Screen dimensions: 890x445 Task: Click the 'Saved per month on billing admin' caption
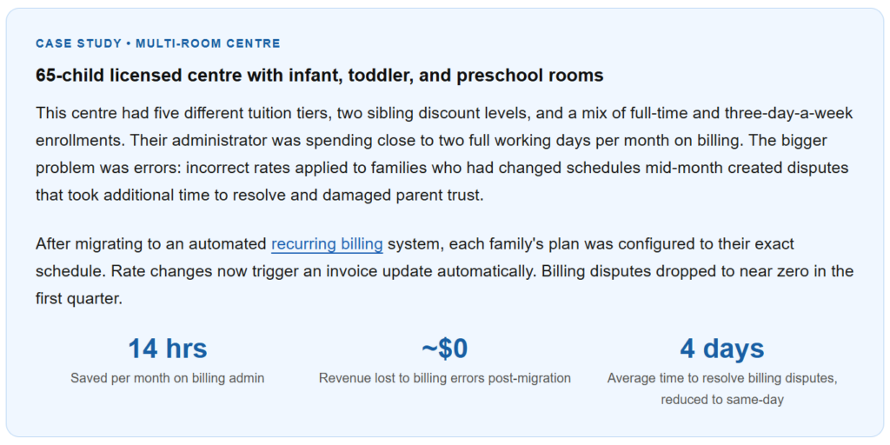pyautogui.click(x=168, y=378)
